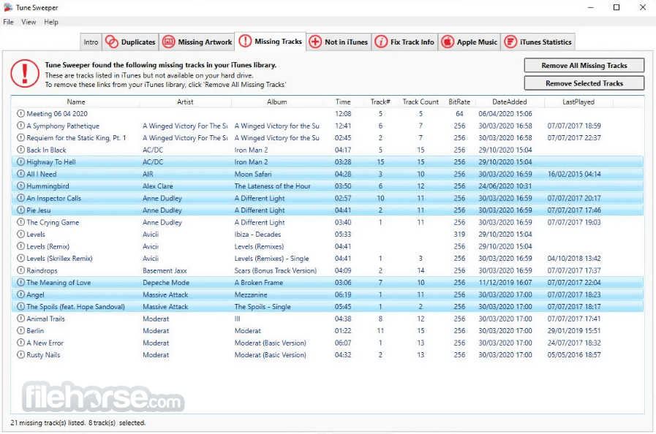Screen dimensions: 656x434
Task: Click warning icon beside A Symphony Pathetique
Action: point(20,126)
